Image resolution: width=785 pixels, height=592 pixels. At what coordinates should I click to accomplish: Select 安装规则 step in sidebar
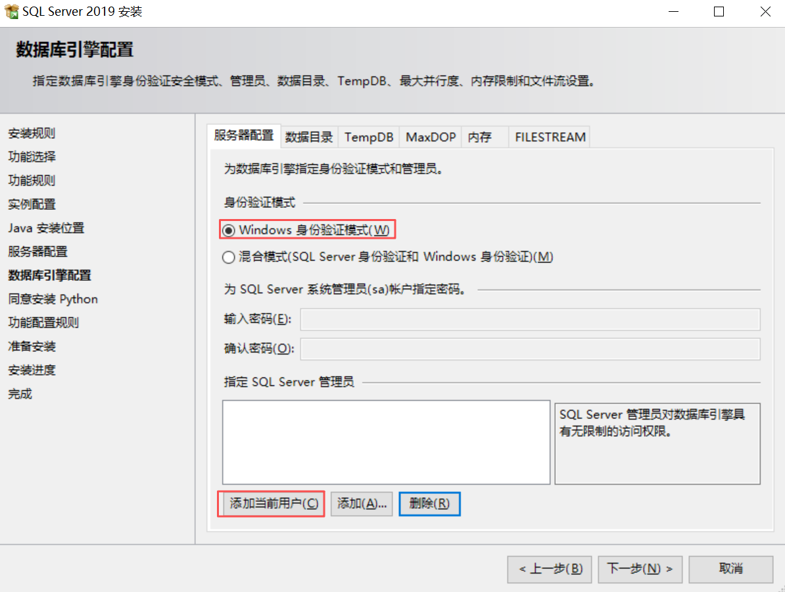point(32,134)
